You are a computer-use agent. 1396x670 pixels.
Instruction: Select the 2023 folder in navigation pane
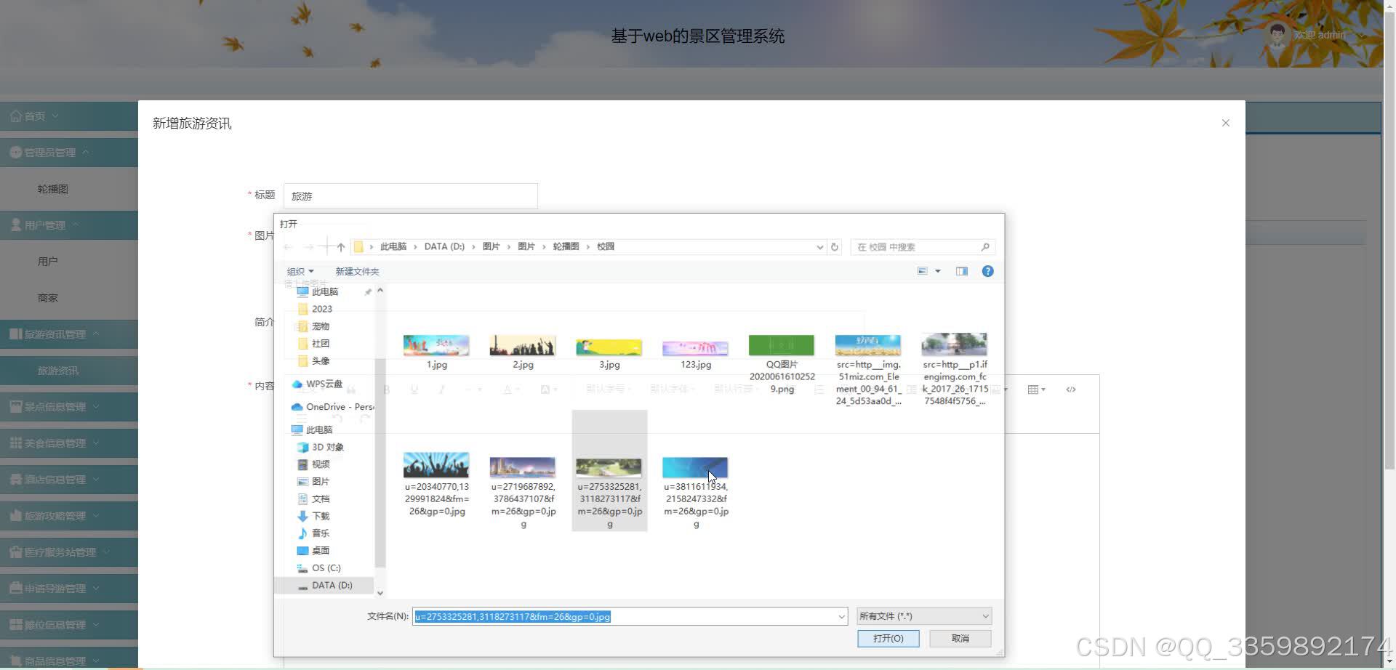tap(322, 309)
